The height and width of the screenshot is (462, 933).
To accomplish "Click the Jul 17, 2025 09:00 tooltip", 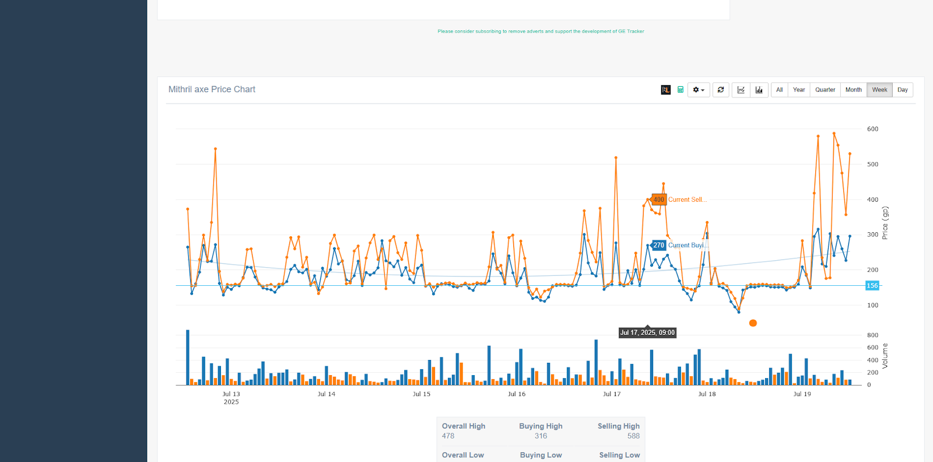I will [x=647, y=332].
